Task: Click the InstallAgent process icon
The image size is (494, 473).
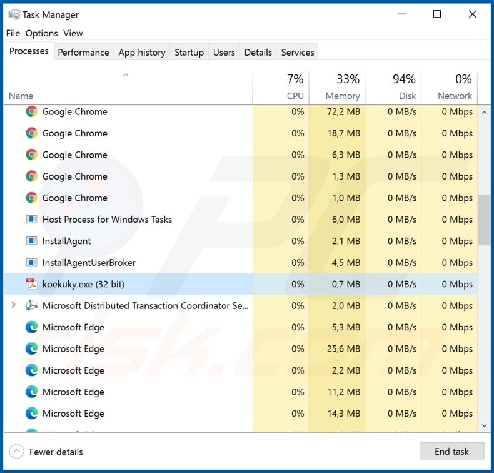Action: click(31, 241)
